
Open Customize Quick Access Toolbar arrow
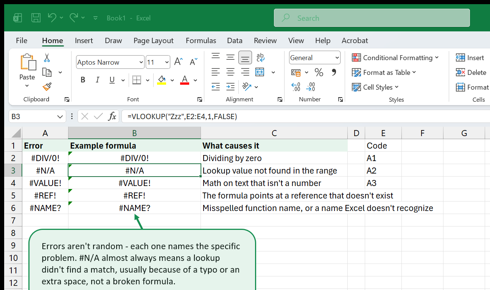coord(95,18)
